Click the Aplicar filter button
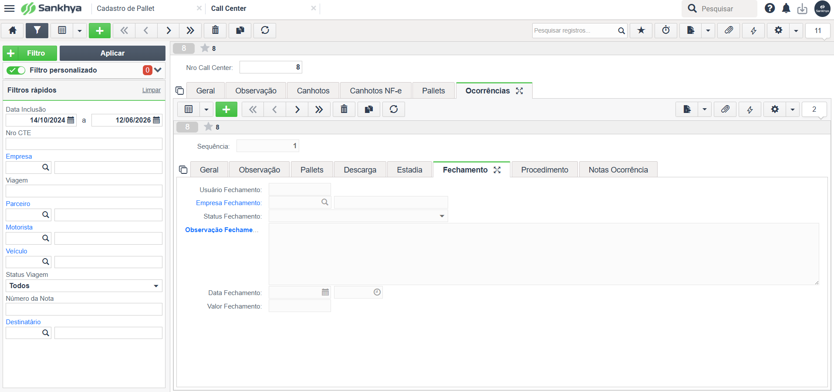Screen dimensions: 834x392 (112, 53)
